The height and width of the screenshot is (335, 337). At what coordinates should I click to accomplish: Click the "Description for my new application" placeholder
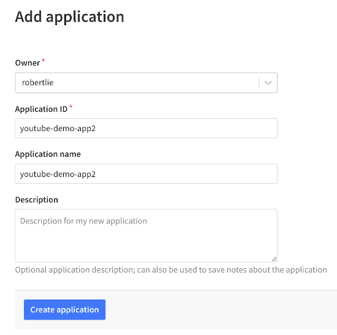click(83, 221)
